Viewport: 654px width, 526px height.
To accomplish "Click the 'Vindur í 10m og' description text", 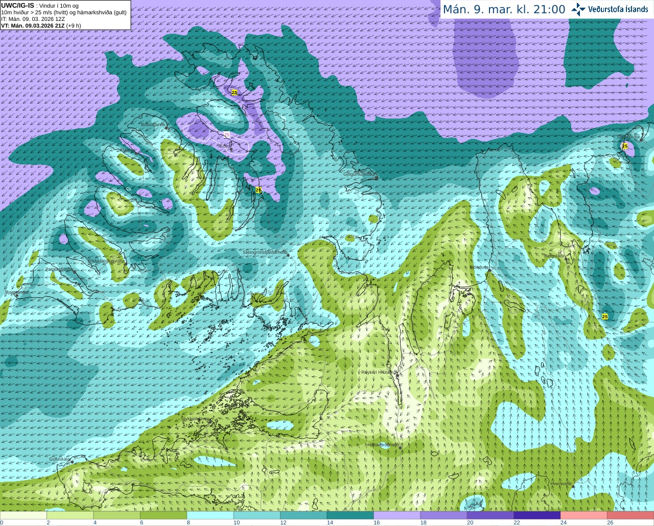I will [x=59, y=6].
